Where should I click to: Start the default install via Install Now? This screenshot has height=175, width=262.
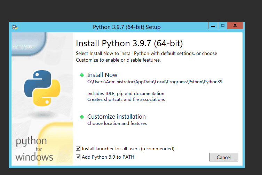click(102, 75)
